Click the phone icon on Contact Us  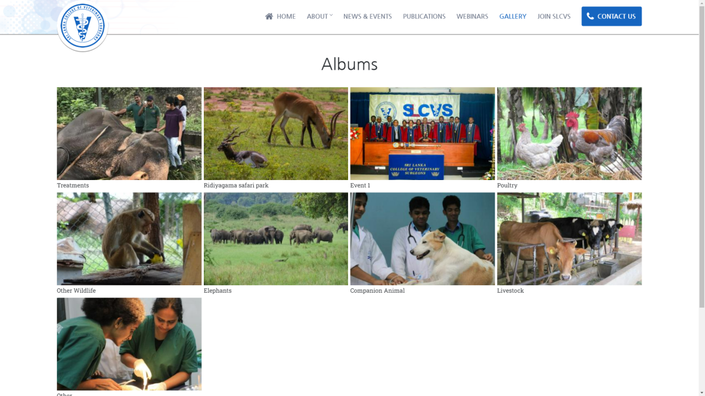point(590,16)
